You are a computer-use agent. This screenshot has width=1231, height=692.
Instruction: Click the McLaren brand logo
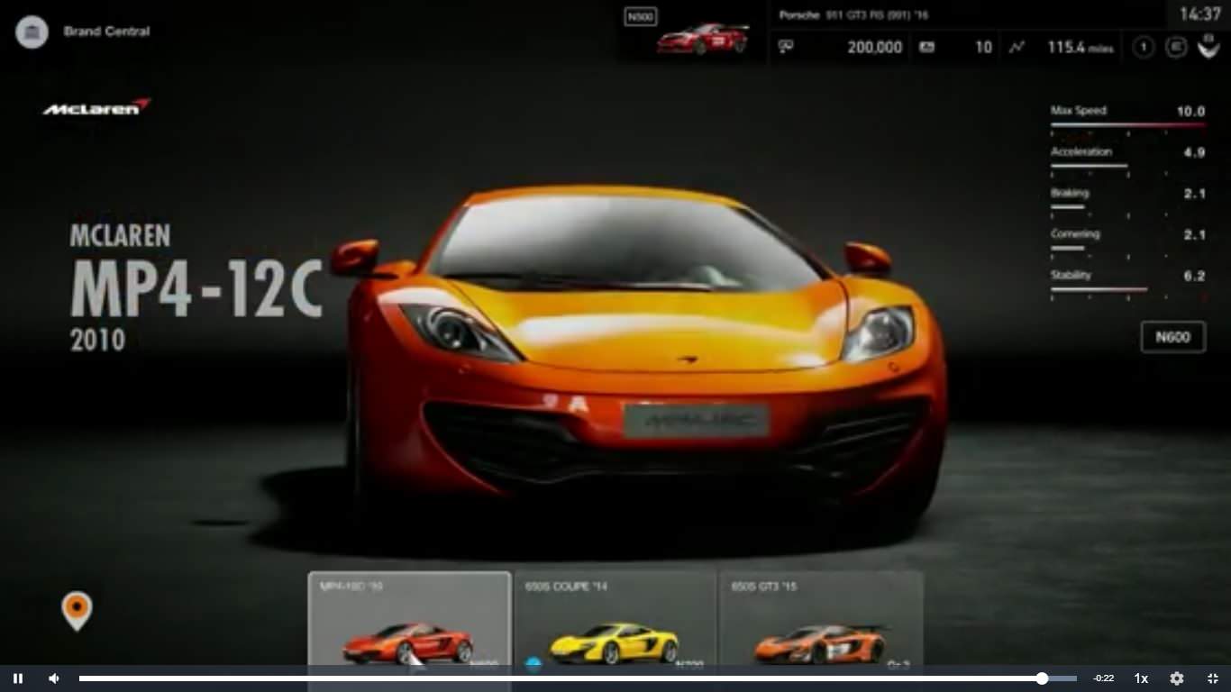(x=96, y=107)
